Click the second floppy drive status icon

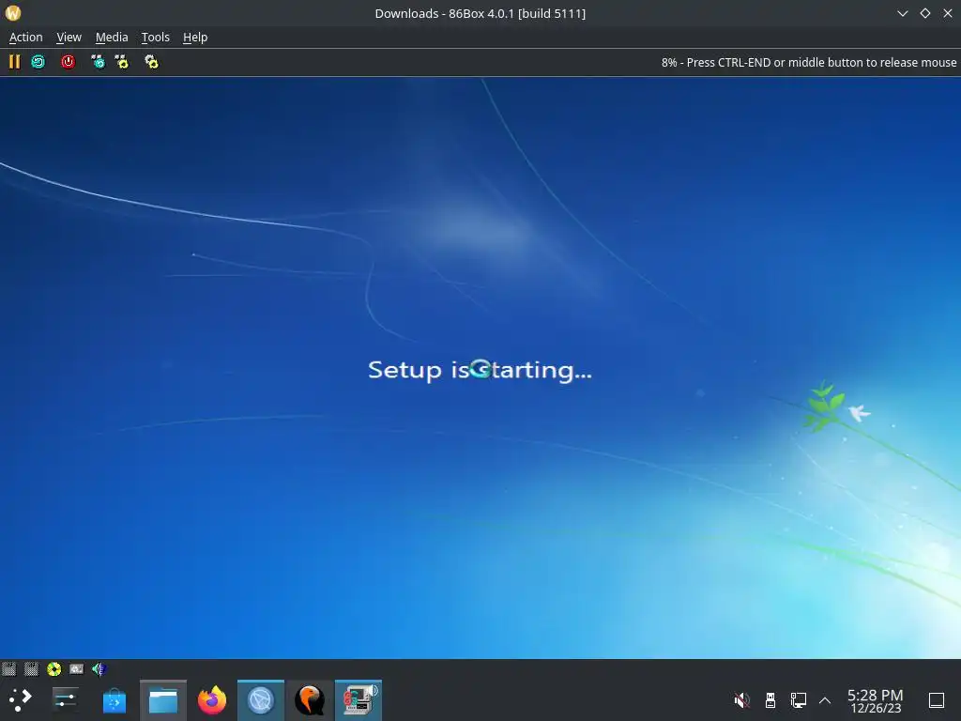(x=31, y=668)
